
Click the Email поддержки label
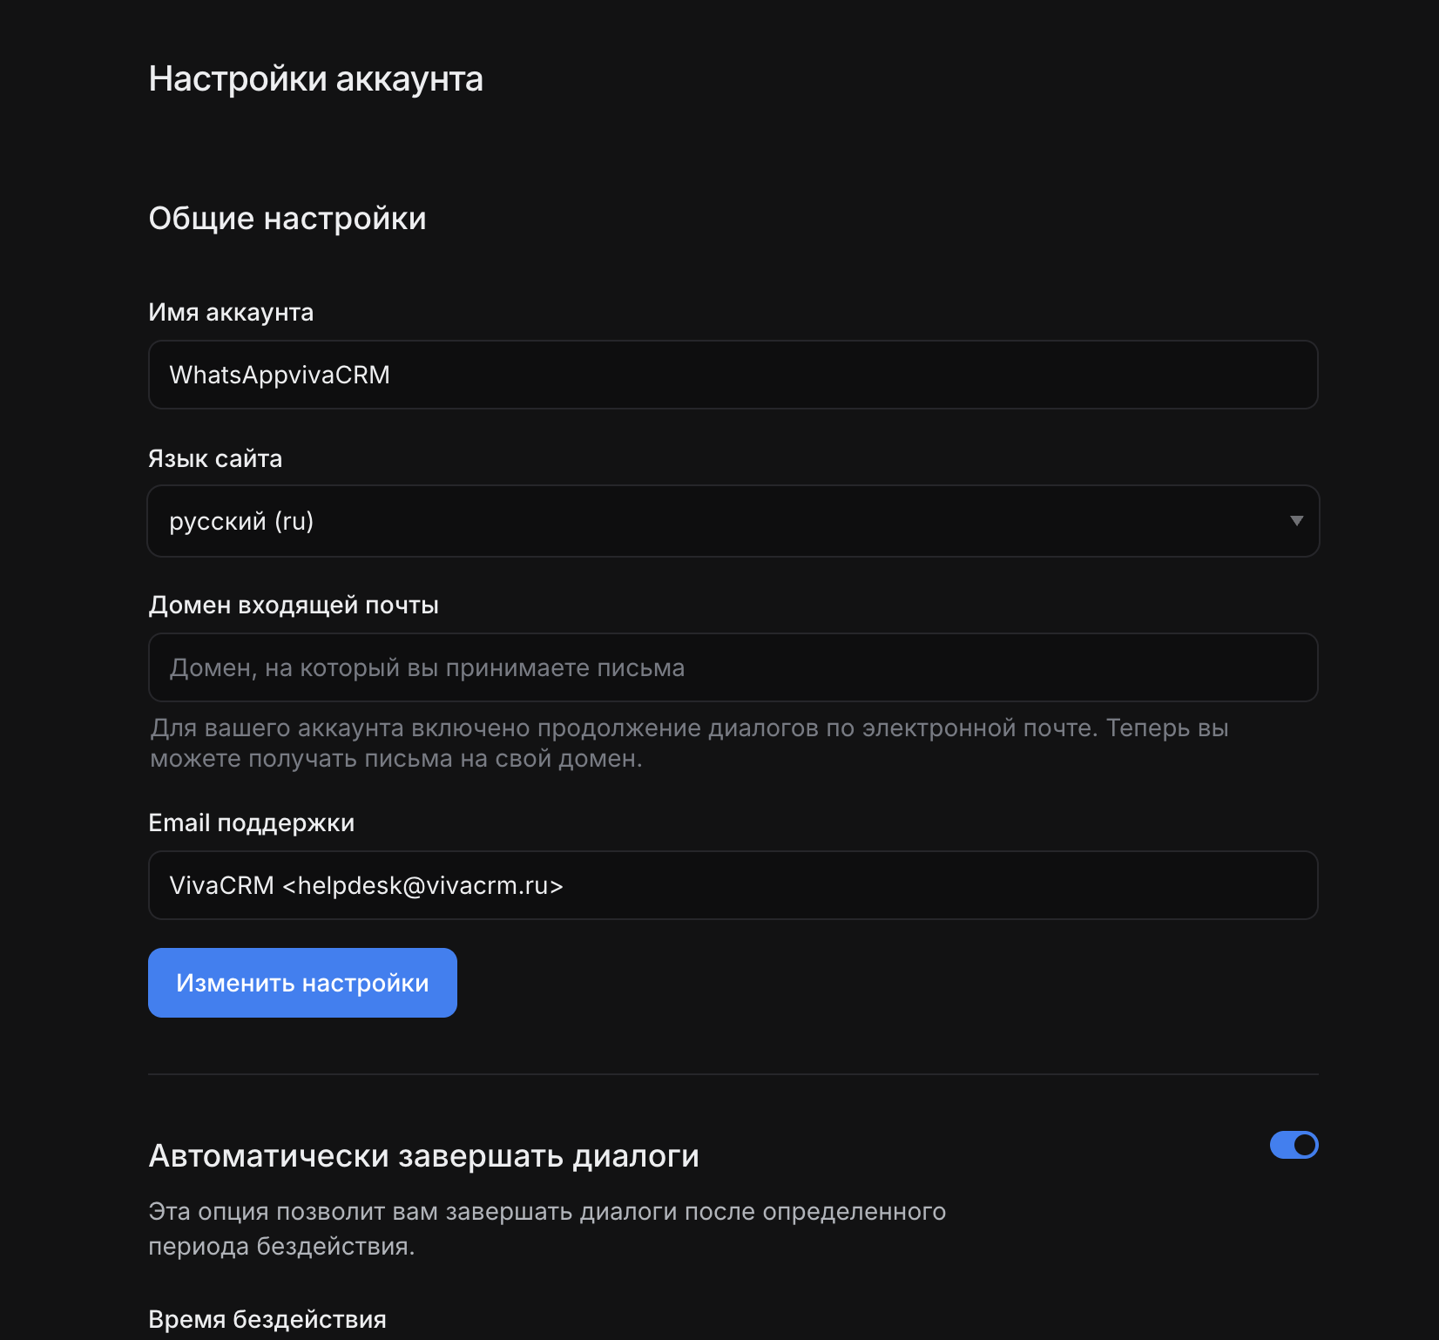coord(251,822)
